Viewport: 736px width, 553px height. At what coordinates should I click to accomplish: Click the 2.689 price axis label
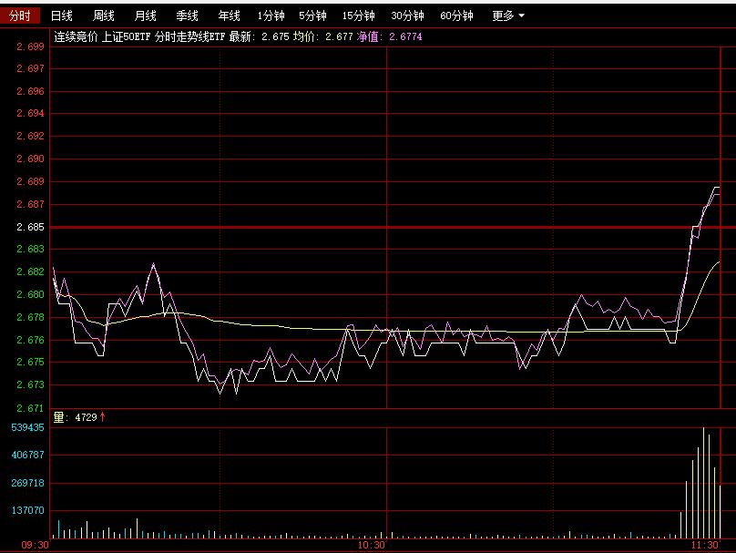coord(30,181)
